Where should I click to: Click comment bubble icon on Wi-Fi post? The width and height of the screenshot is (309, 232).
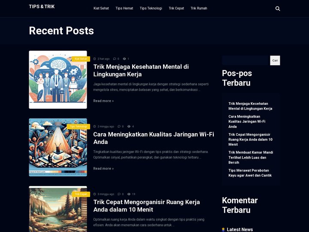click(119, 126)
